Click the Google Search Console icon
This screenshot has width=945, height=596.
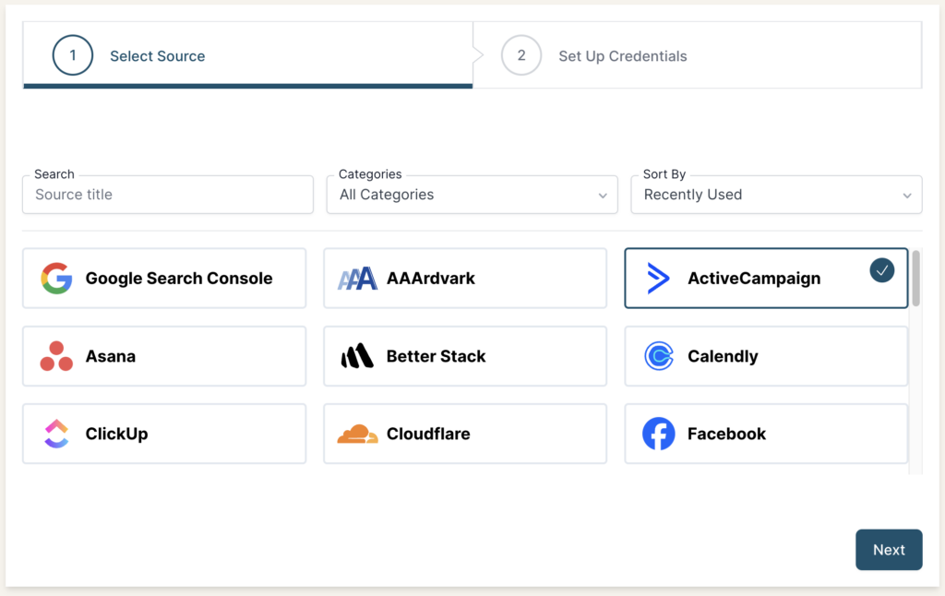pyautogui.click(x=56, y=278)
